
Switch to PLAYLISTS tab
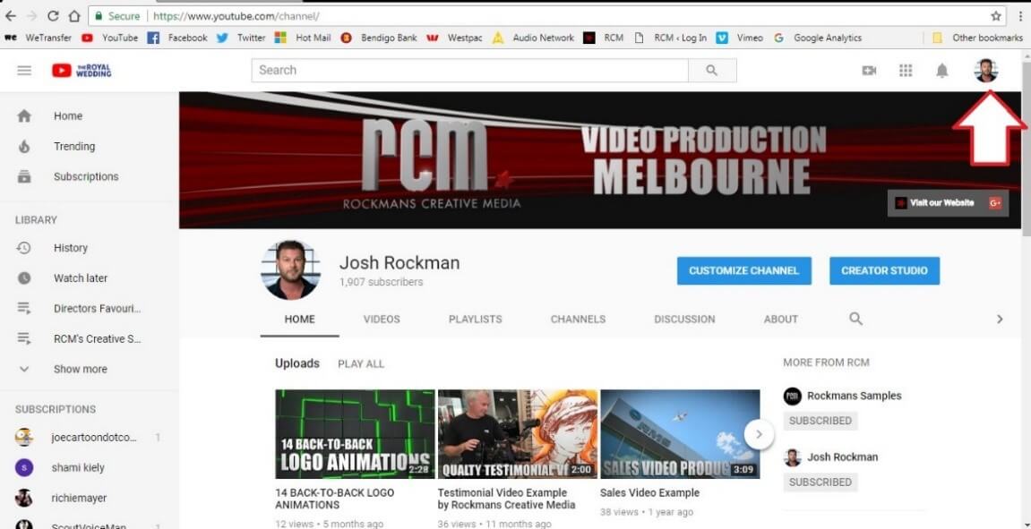pyautogui.click(x=476, y=320)
